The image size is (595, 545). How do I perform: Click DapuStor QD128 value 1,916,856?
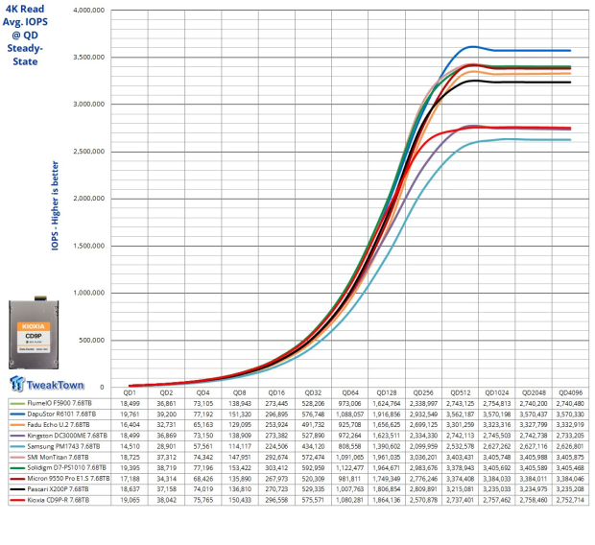pyautogui.click(x=387, y=415)
